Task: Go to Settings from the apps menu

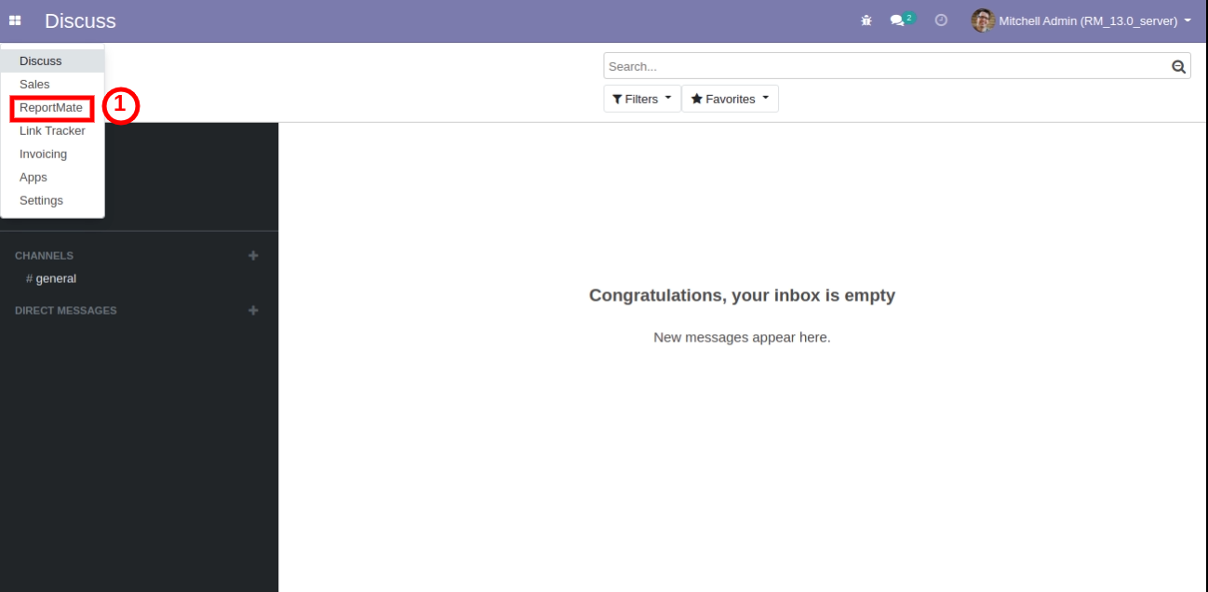Action: tap(41, 201)
